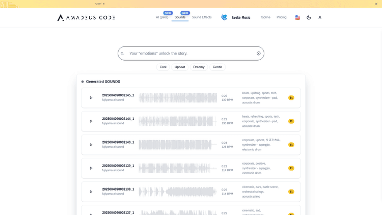Open the user account icon

320,17
